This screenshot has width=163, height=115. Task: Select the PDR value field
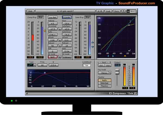(53, 51)
